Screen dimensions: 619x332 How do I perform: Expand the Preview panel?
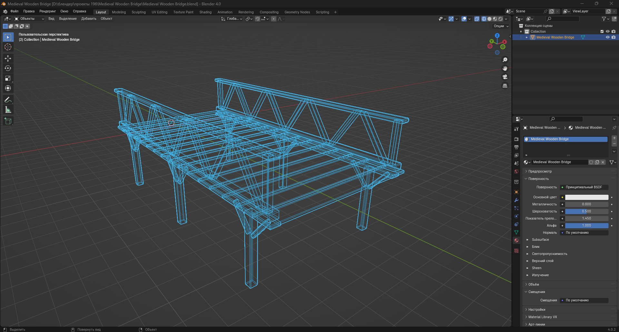tap(540, 171)
